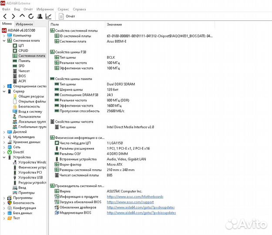Open Общие ресурсы under Сервер

click(x=31, y=97)
